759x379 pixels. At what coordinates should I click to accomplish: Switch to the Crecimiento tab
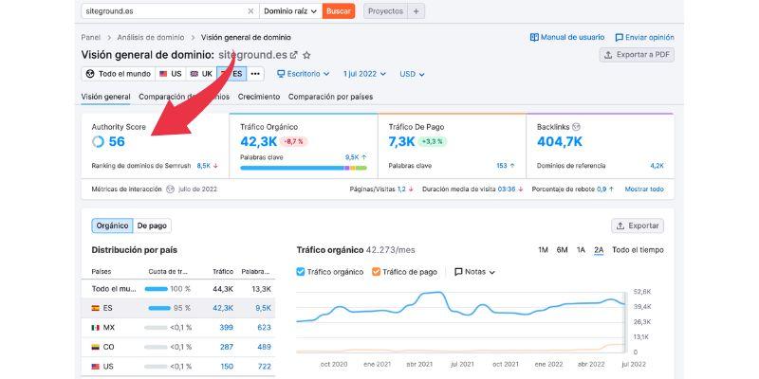(258, 97)
